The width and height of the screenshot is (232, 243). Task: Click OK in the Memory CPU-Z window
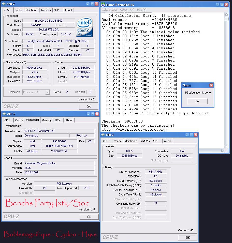click(188, 238)
